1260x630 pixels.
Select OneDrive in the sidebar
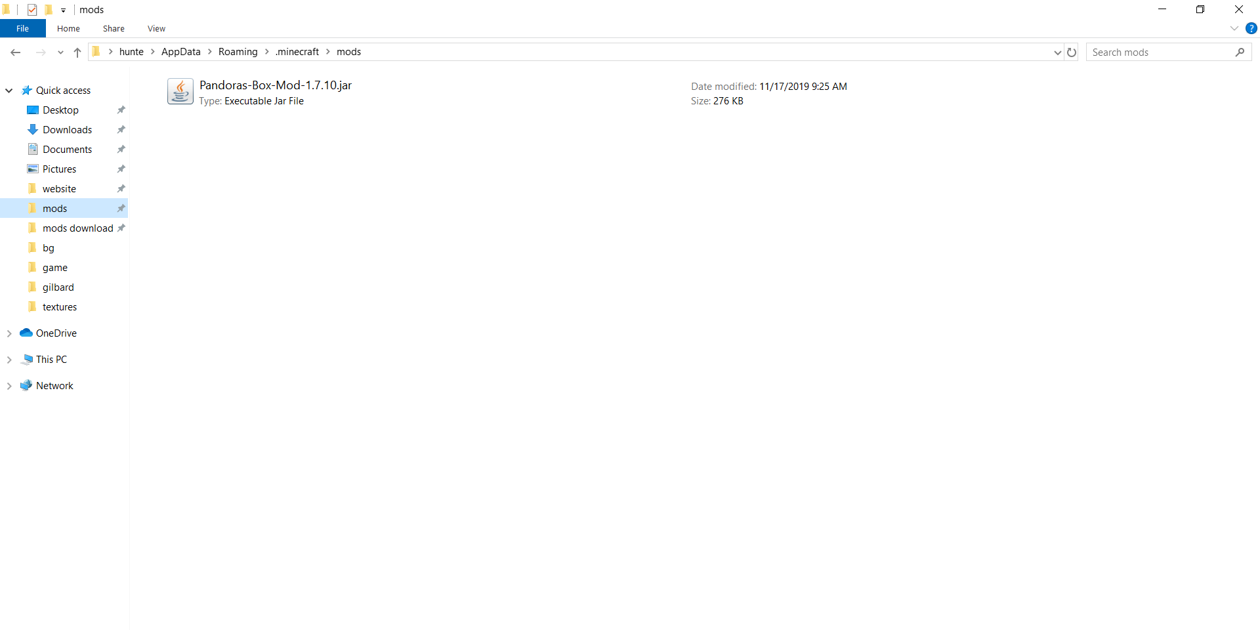[56, 333]
